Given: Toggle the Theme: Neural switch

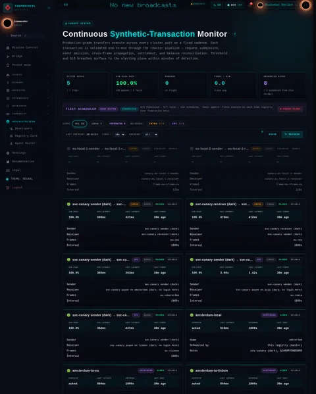Looking at the screenshot, I should tap(20, 179).
